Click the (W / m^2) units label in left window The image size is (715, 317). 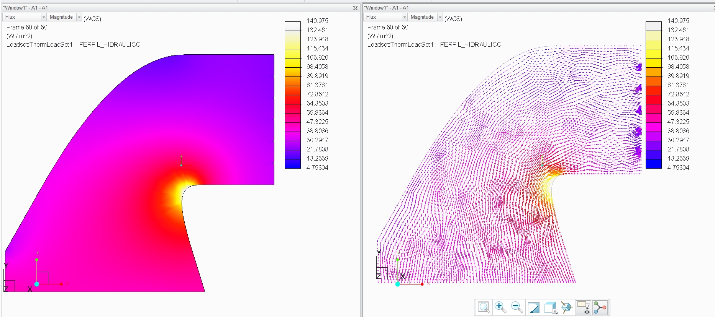click(x=19, y=36)
